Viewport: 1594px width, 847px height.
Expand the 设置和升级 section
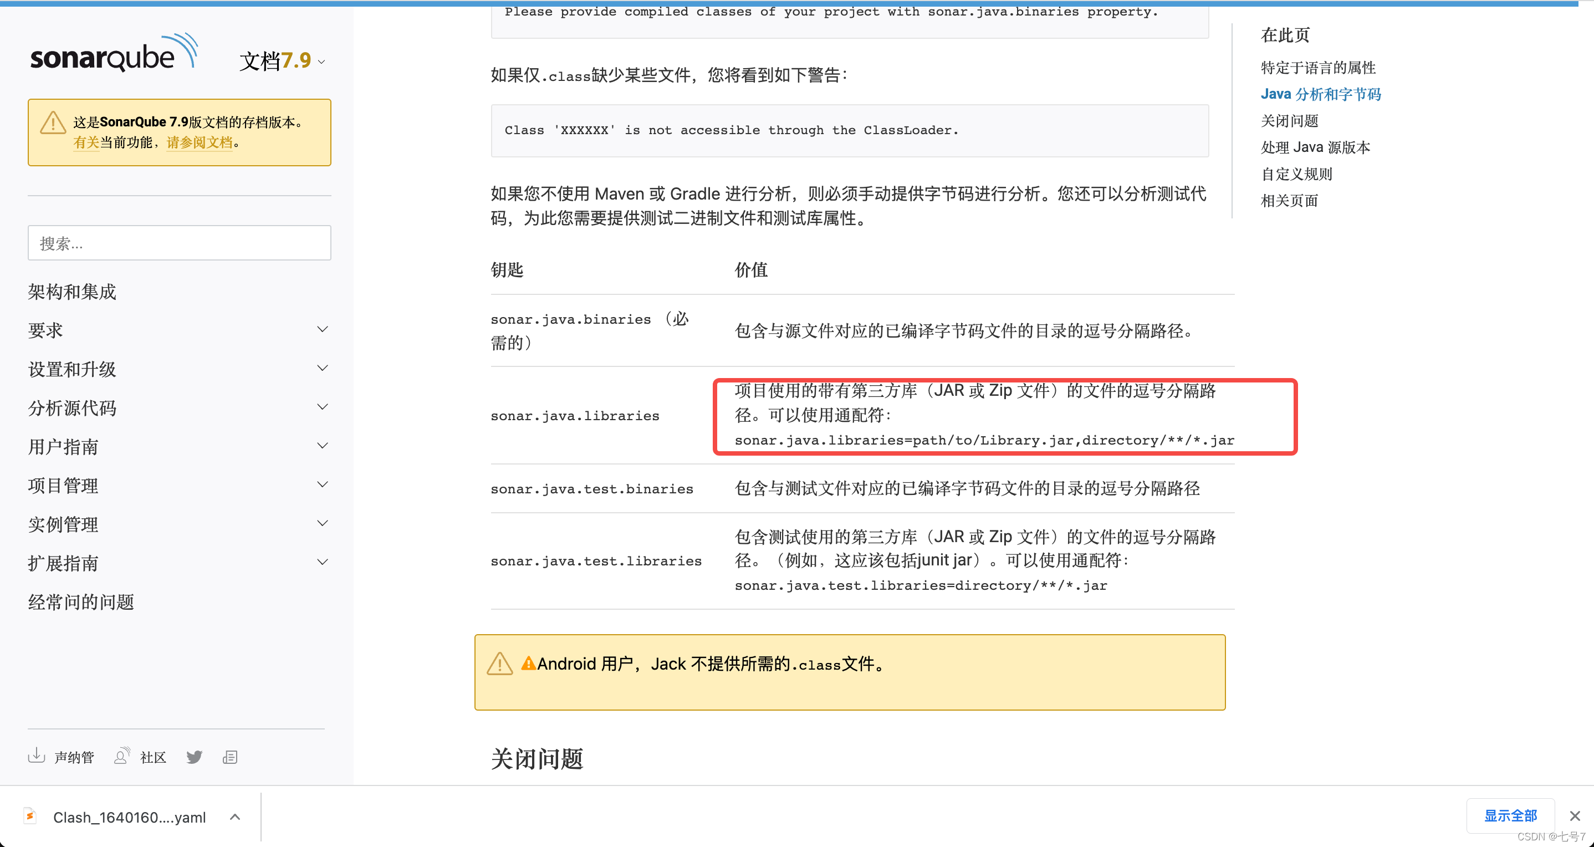[x=323, y=368]
